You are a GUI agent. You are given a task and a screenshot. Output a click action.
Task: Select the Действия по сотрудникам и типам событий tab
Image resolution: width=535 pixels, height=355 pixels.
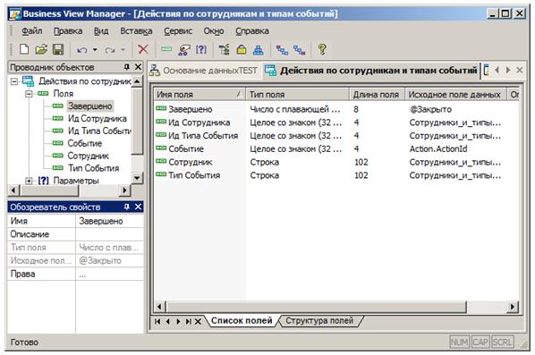pyautogui.click(x=371, y=71)
